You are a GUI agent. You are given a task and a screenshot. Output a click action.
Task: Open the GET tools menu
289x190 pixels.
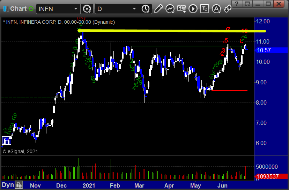[181, 9]
